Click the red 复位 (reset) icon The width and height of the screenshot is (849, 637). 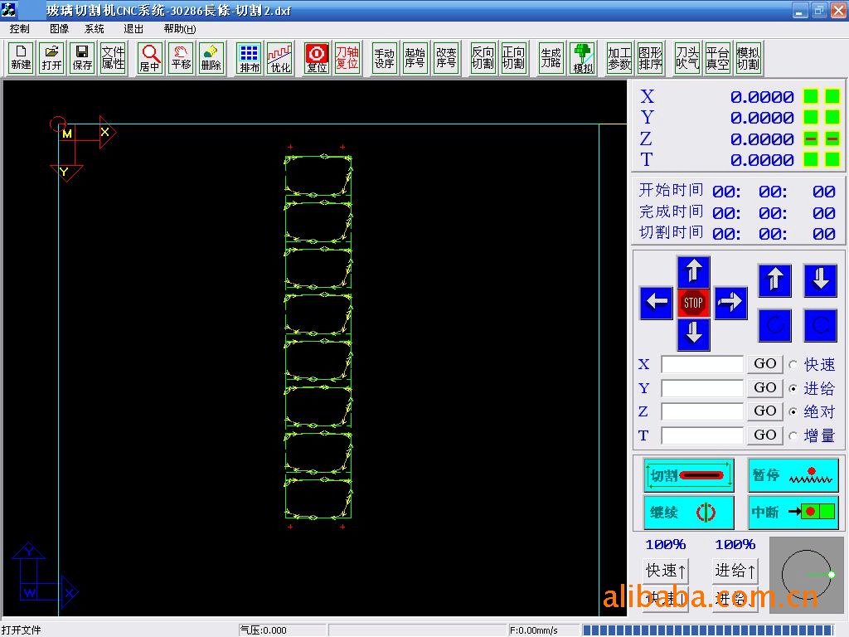317,57
